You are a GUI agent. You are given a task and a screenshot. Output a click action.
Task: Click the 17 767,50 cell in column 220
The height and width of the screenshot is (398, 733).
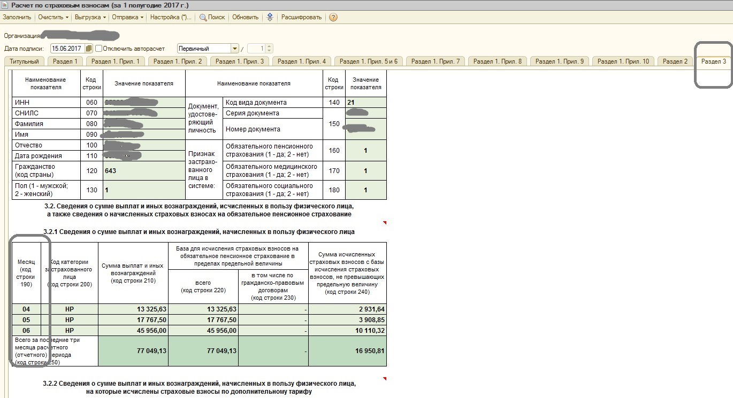point(203,320)
